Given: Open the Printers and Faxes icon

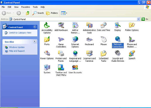Looking at the screenshot, I should coord(61,53).
